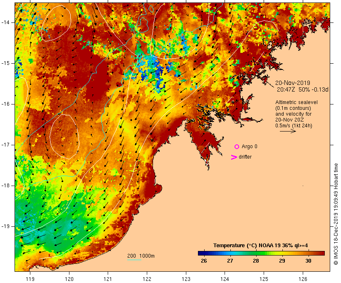Image resolution: width=341 pixels, height=283 pixels.
Task: Click the 0.5m/s velocity scale arrow
Action: coord(288,131)
